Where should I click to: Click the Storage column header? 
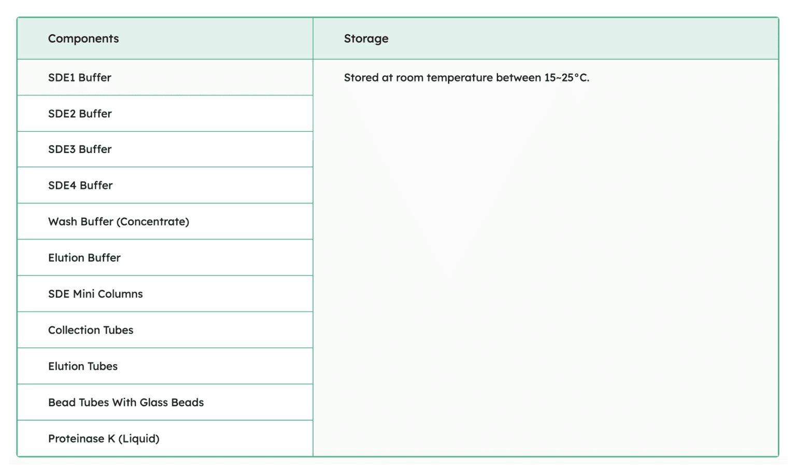tap(366, 39)
